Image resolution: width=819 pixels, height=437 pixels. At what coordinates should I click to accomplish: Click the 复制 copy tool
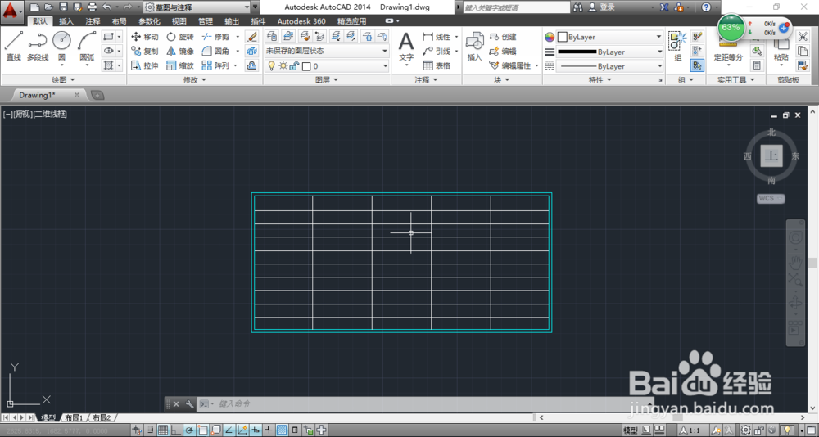pos(145,52)
